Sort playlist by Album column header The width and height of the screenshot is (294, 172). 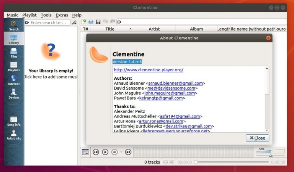[x=196, y=29]
